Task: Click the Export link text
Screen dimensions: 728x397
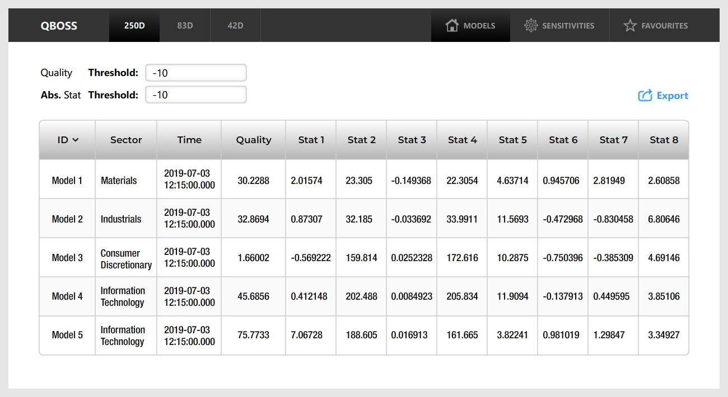Action: pyautogui.click(x=672, y=96)
